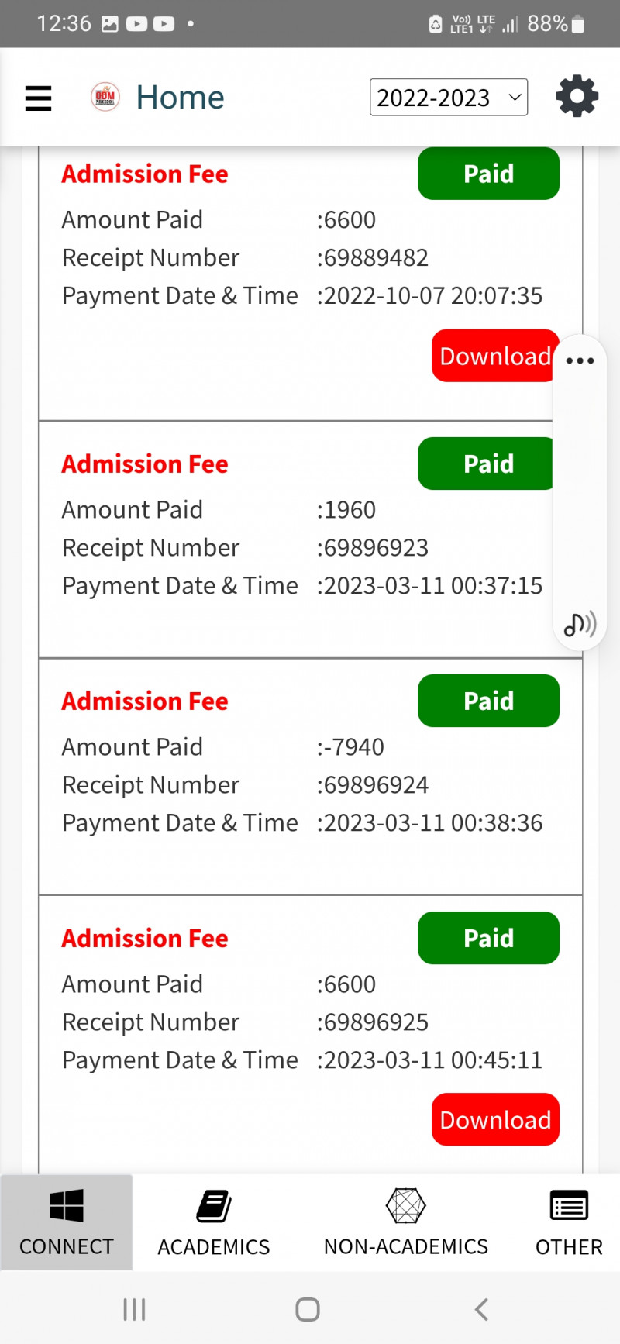Tap the book ACADEMICS icon

pos(214,1206)
